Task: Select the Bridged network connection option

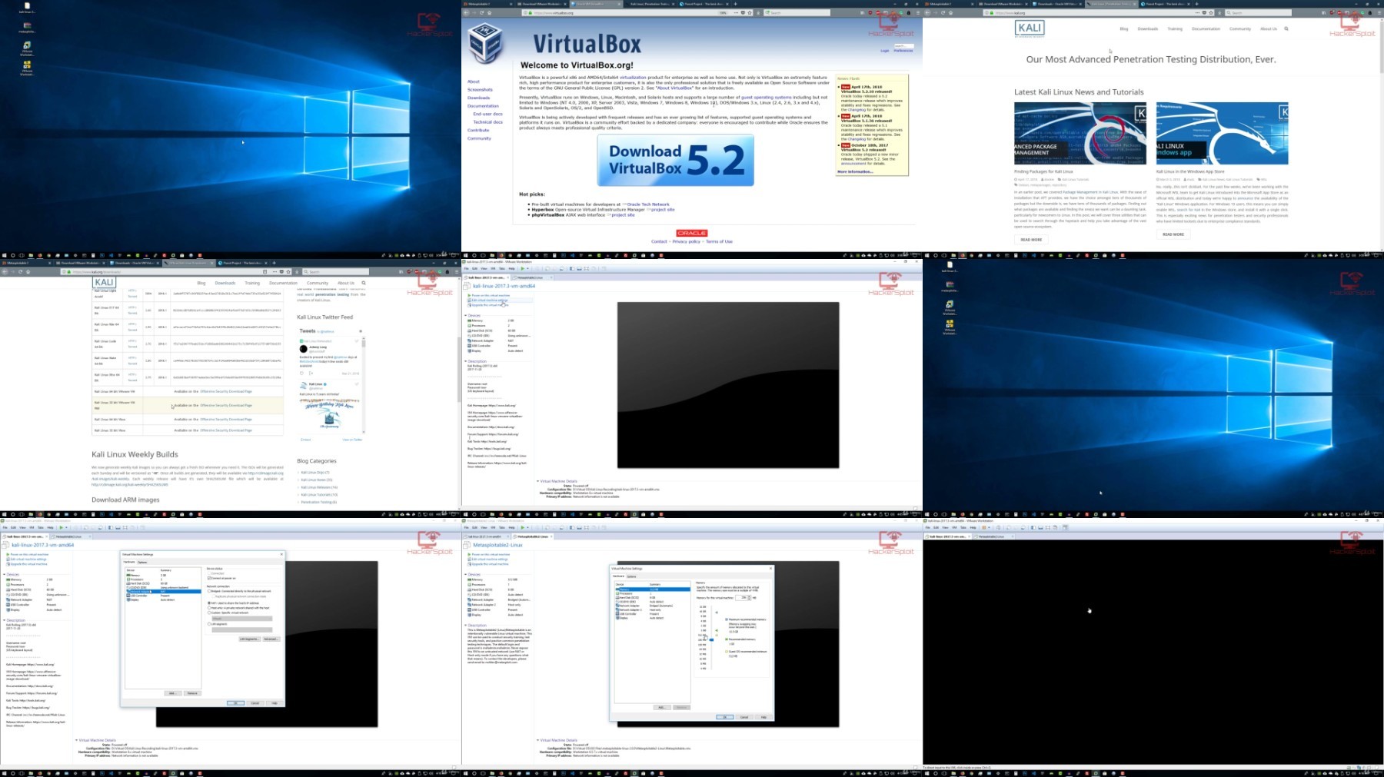Action: [x=209, y=591]
